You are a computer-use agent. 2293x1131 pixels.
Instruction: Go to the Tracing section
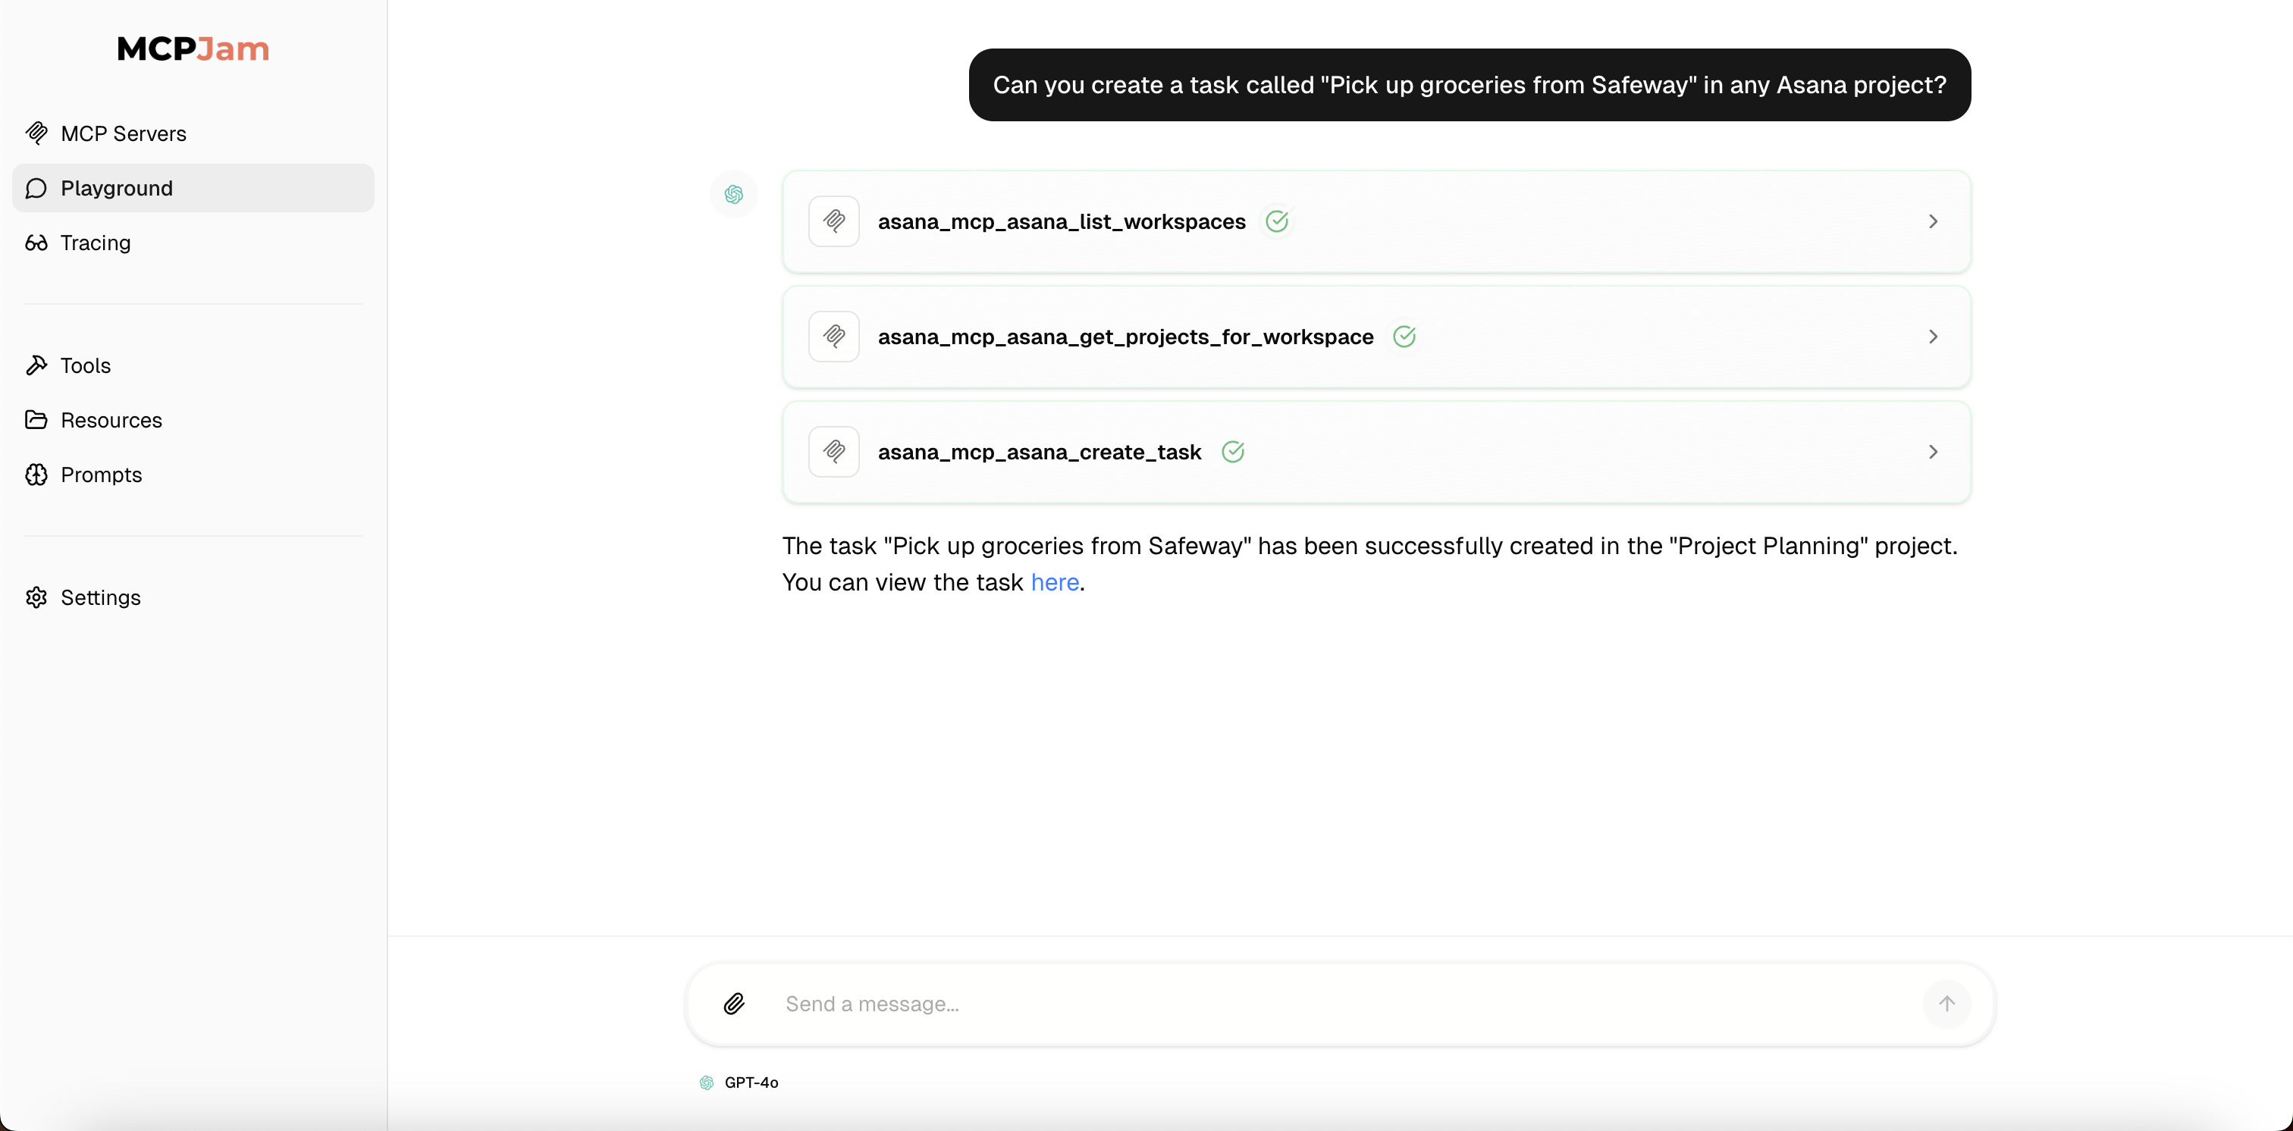click(x=193, y=243)
